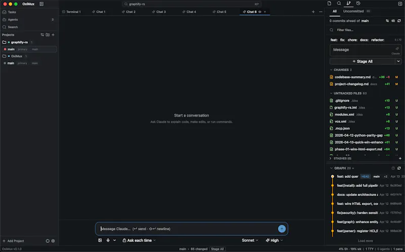Click Add Project at sidebar bottom
This screenshot has height=252, width=405.
click(13, 241)
